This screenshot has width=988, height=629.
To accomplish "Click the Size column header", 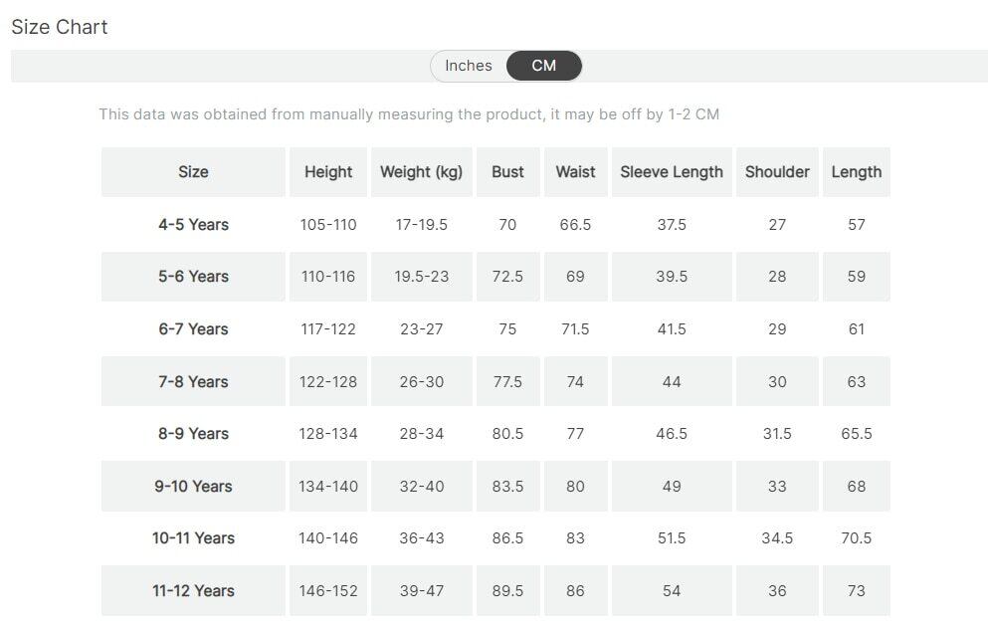I will click(x=193, y=172).
